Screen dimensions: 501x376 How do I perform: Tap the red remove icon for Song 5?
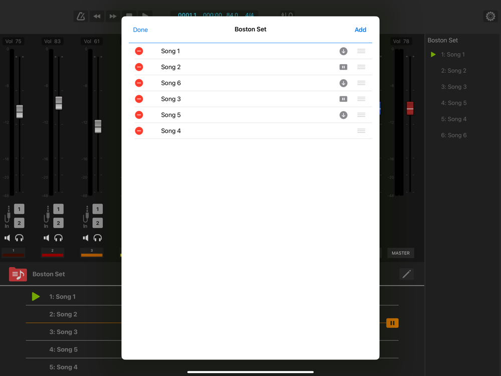139,115
